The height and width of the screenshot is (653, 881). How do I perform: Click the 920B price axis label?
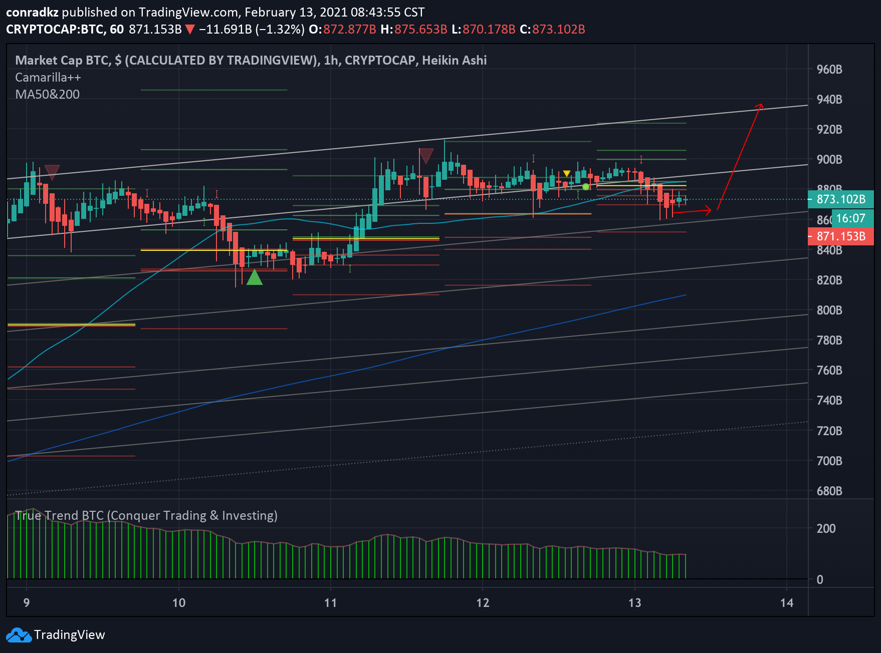829,130
